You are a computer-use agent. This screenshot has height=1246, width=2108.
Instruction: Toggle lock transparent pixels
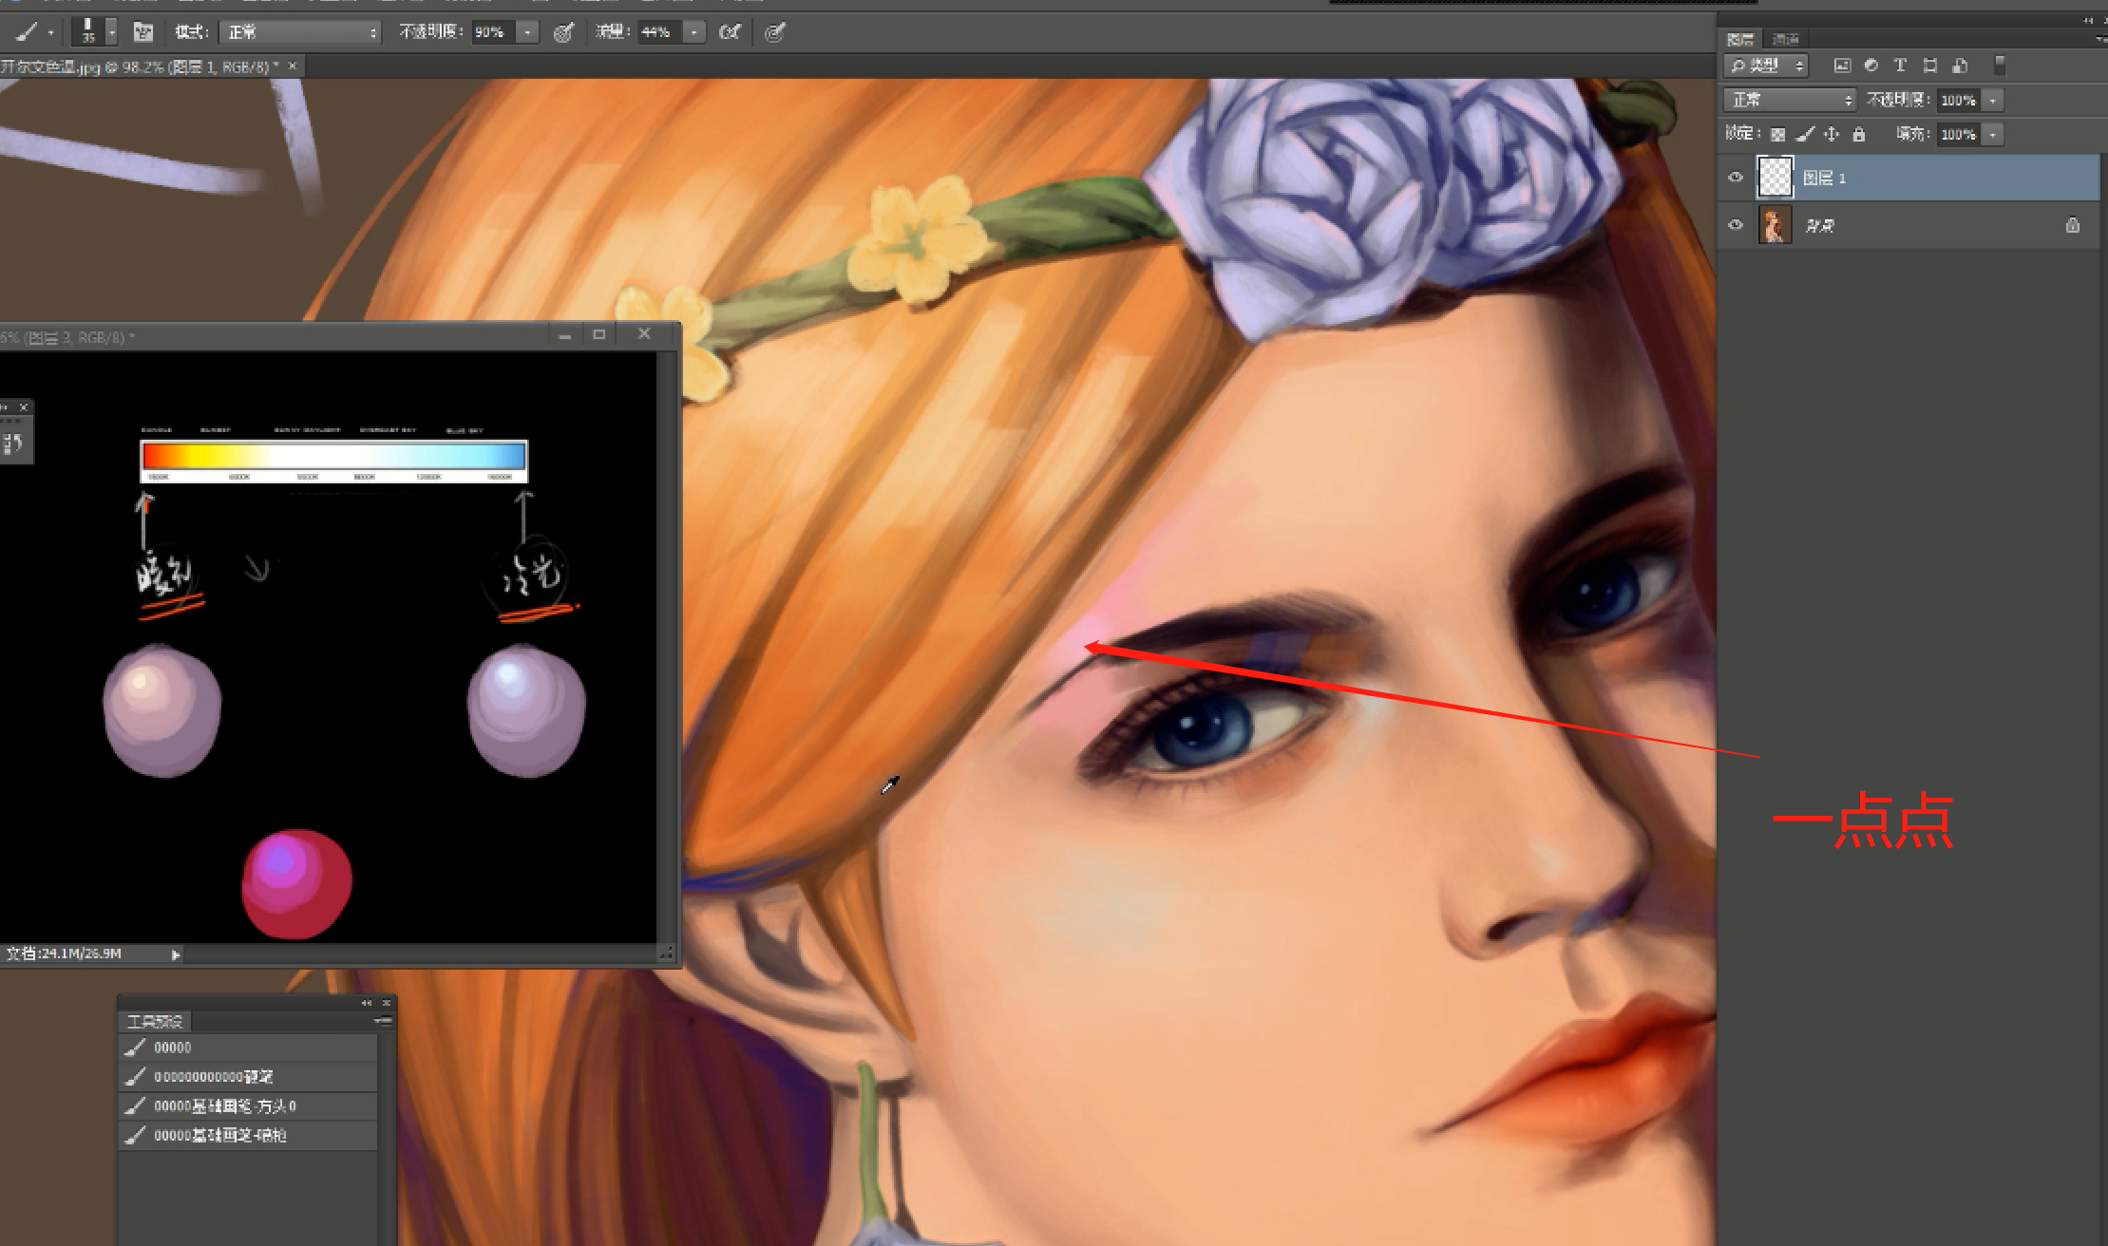point(1778,134)
